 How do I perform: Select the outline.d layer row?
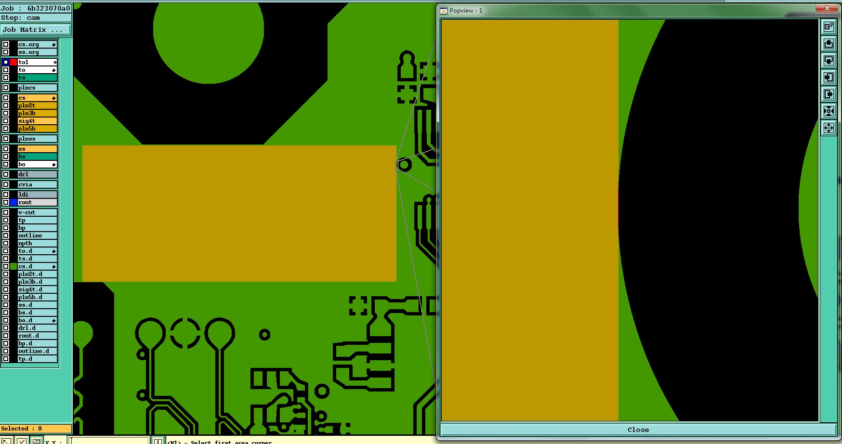coord(38,351)
